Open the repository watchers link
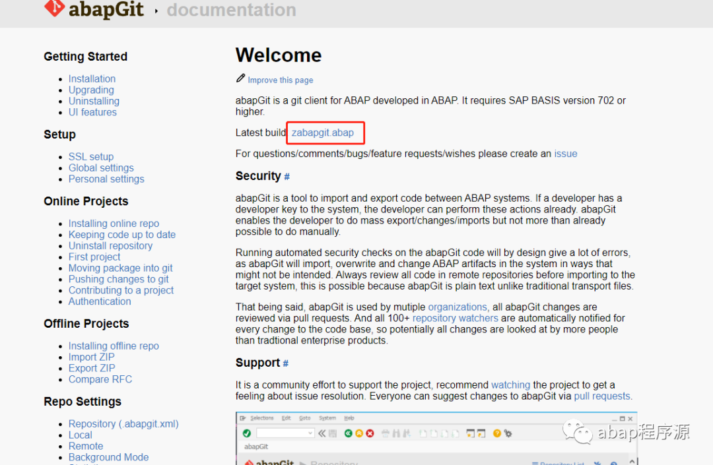 (455, 318)
